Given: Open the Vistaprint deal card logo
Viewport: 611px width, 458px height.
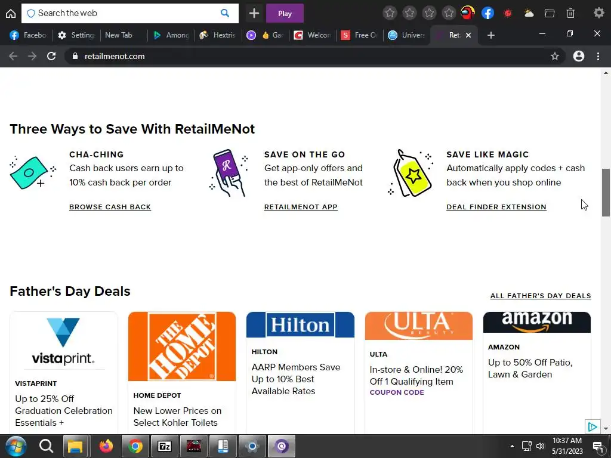Looking at the screenshot, I should [63, 342].
